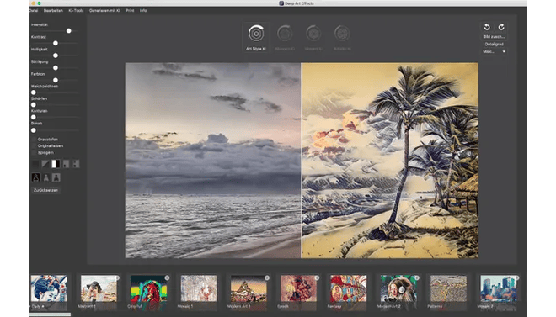Screen dimensions: 556x317
Task: Click the rightmost AI mode icon in the top row
Action: (342, 34)
